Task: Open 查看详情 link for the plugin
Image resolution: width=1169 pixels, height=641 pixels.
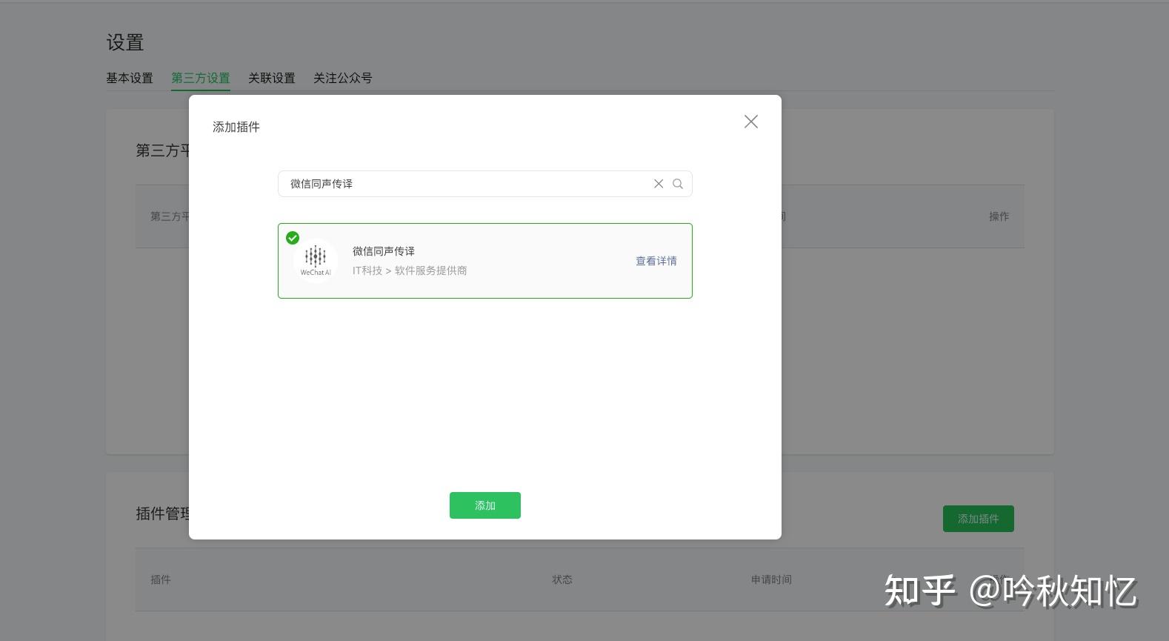Action: point(656,261)
